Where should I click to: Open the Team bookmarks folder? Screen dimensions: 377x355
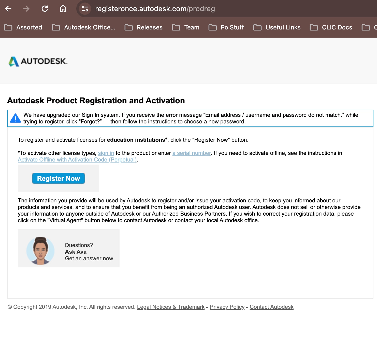pyautogui.click(x=186, y=27)
